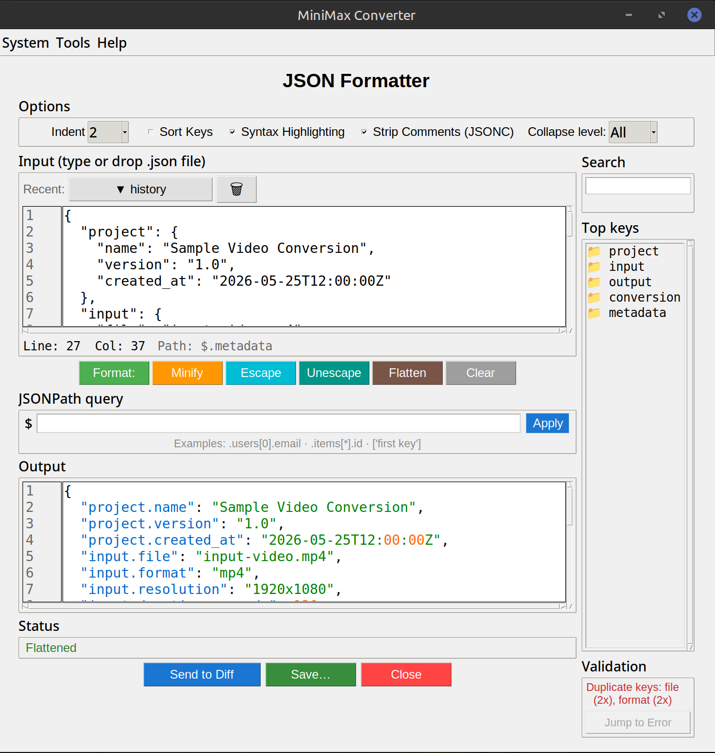Viewport: 715px width, 753px height.
Task: Click the orange Minify button
Action: click(188, 373)
